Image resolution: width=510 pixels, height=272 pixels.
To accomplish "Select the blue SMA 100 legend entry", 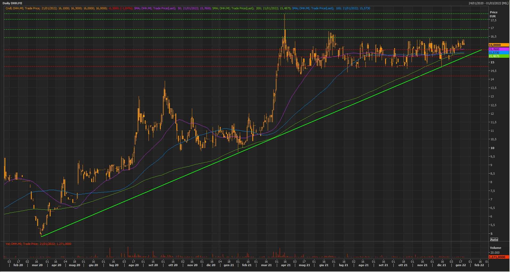I will [x=331, y=8].
